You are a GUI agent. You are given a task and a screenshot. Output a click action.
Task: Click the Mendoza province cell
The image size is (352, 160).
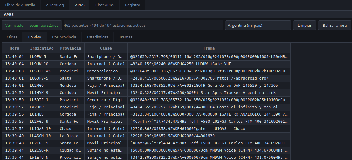pos(70,85)
